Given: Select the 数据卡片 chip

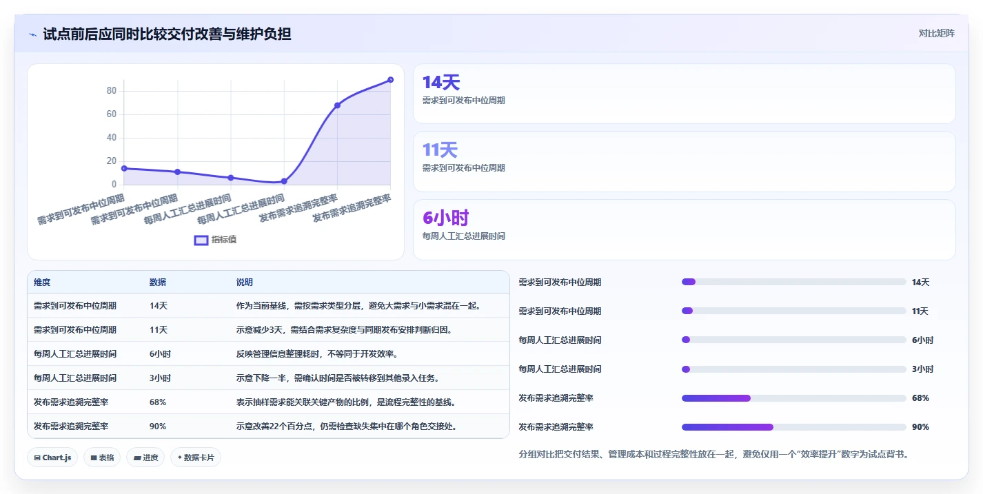Looking at the screenshot, I should point(196,457).
